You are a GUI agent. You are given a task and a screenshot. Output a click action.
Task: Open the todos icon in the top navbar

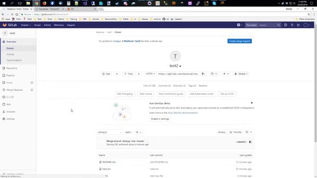(298, 25)
